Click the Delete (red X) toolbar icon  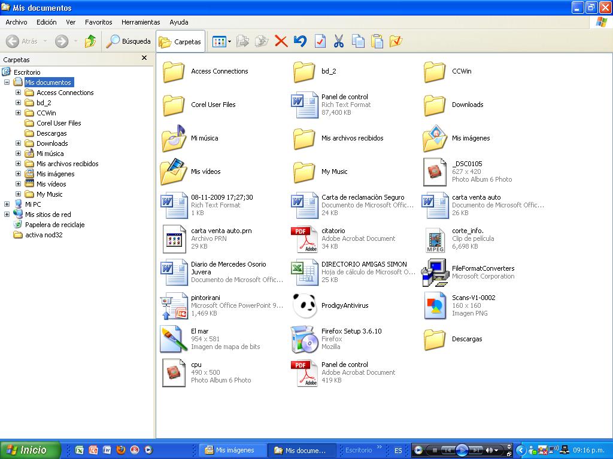pos(281,41)
